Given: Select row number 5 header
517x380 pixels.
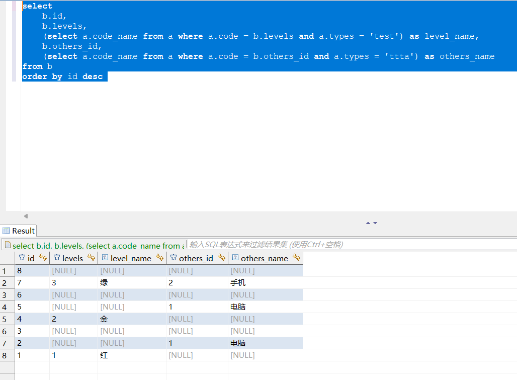Looking at the screenshot, I should point(7,319).
